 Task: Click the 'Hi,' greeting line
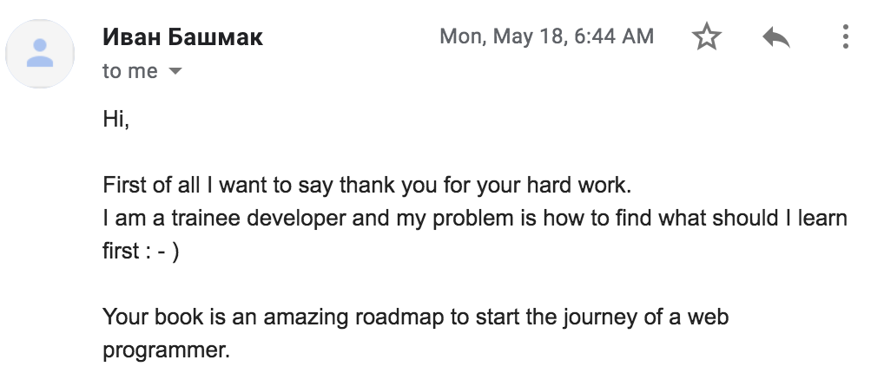pos(116,119)
